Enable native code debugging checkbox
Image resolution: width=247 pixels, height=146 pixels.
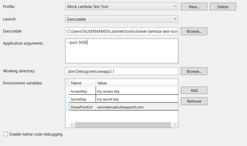point(5,134)
